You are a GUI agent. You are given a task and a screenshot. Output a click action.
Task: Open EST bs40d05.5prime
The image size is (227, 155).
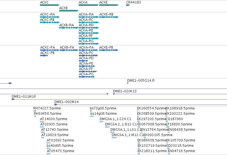coord(49,149)
